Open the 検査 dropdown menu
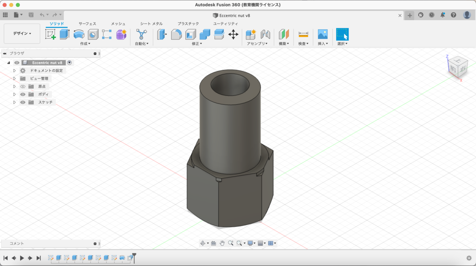Image resolution: width=476 pixels, height=266 pixels. click(x=303, y=44)
